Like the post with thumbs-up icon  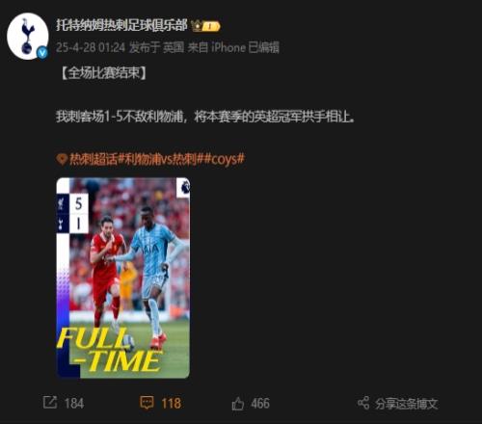click(x=238, y=404)
